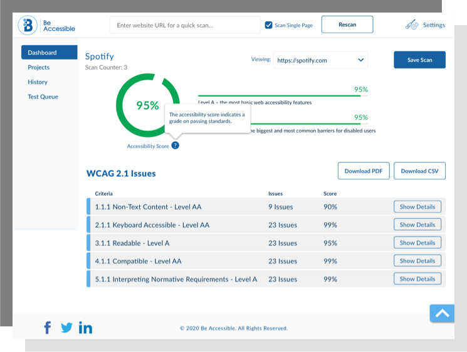Open the Dashboard menu item
Screen dimensions: 467x352
(49, 53)
